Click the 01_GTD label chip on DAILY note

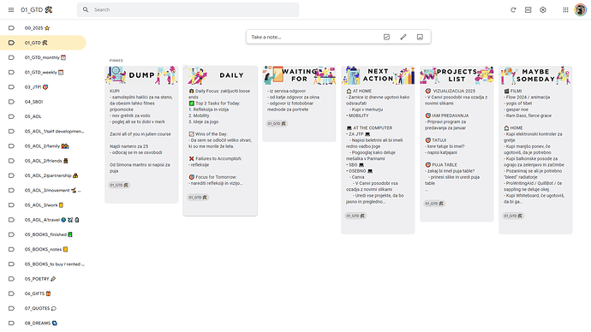pos(198,198)
